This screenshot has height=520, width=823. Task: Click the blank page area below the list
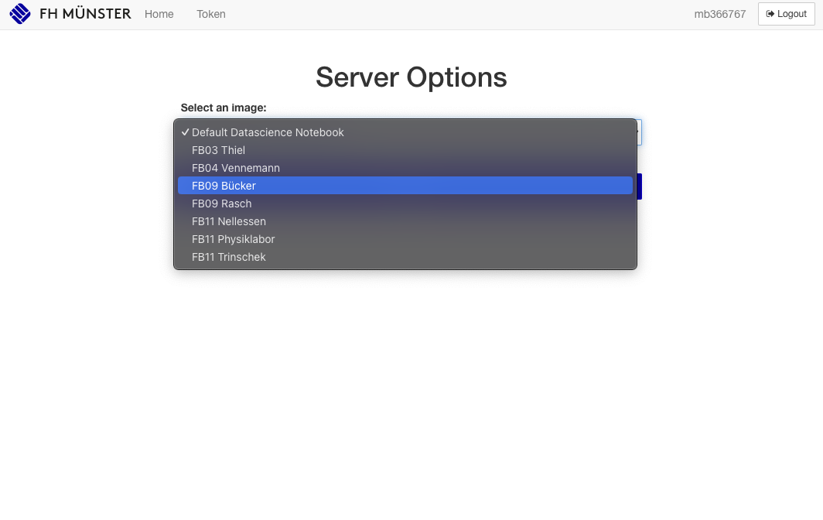pos(411,387)
